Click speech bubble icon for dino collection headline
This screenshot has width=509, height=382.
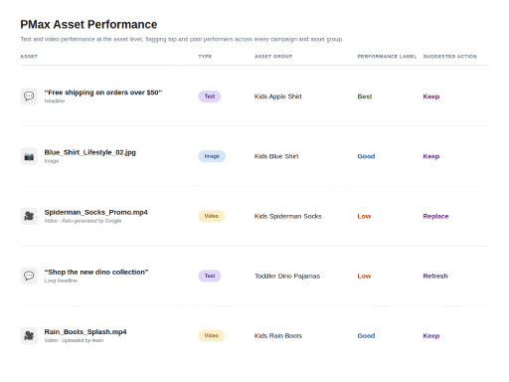(29, 276)
